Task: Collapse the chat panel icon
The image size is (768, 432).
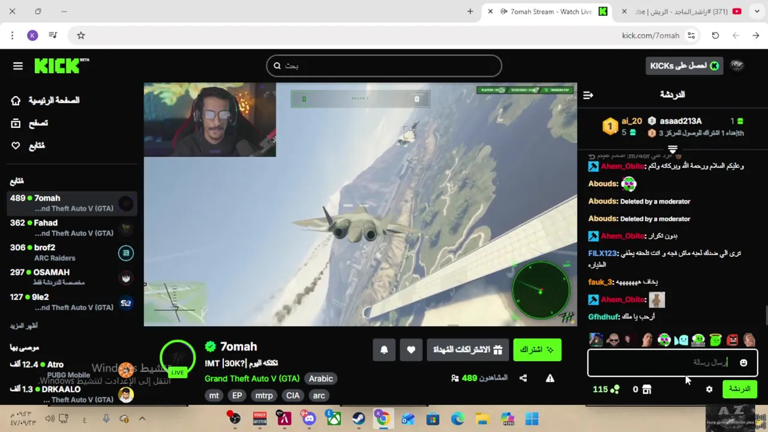Action: (x=588, y=95)
